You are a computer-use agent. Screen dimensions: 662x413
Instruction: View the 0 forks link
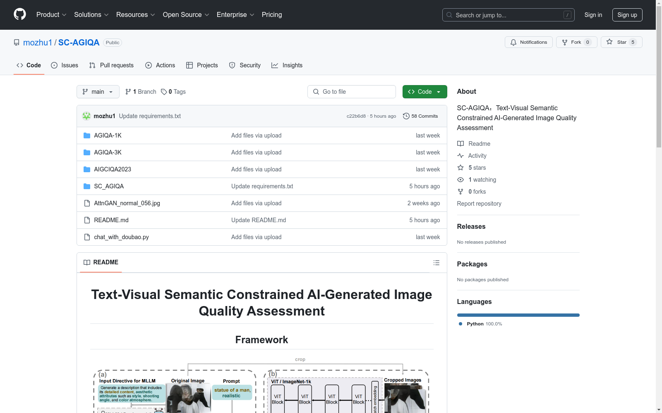(x=472, y=192)
